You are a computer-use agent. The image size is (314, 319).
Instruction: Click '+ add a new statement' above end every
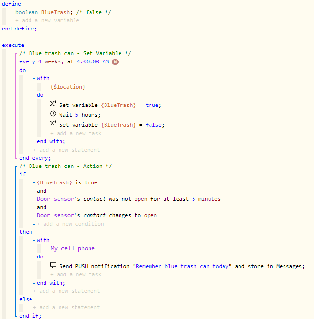point(66,150)
